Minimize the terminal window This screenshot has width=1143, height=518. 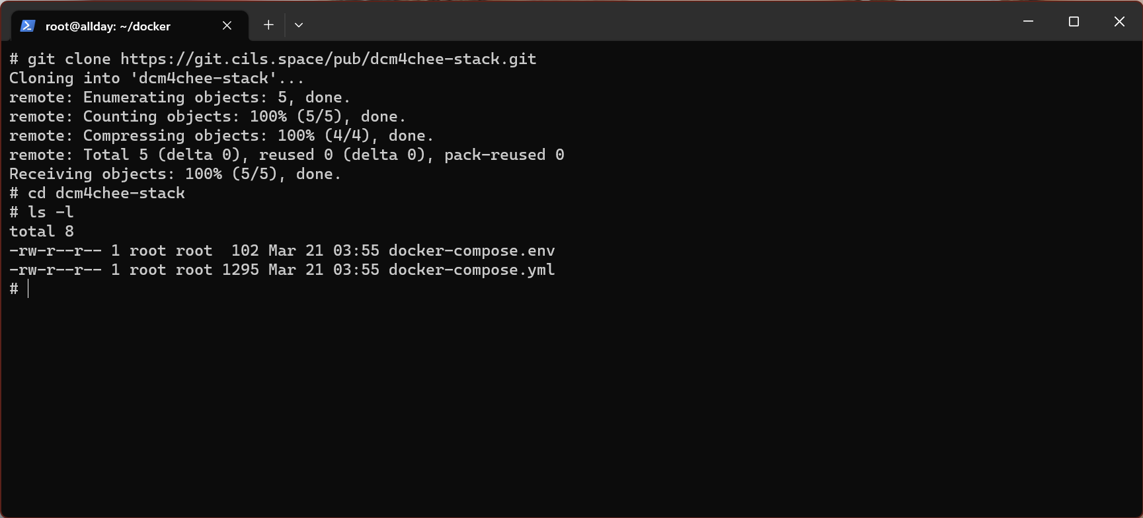(1028, 22)
